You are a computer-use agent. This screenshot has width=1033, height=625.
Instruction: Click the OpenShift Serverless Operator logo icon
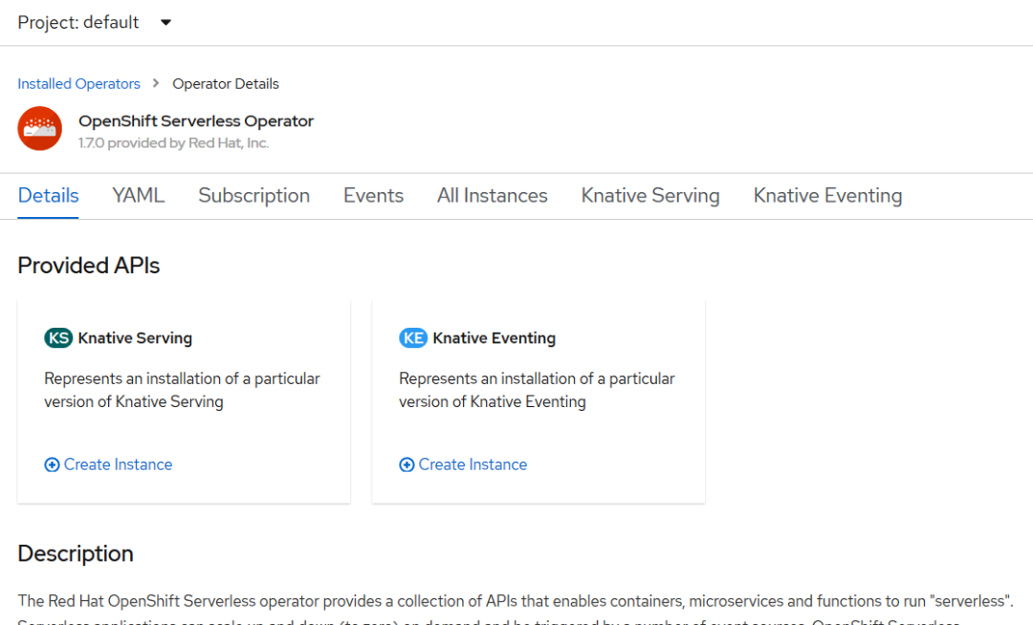(40, 128)
